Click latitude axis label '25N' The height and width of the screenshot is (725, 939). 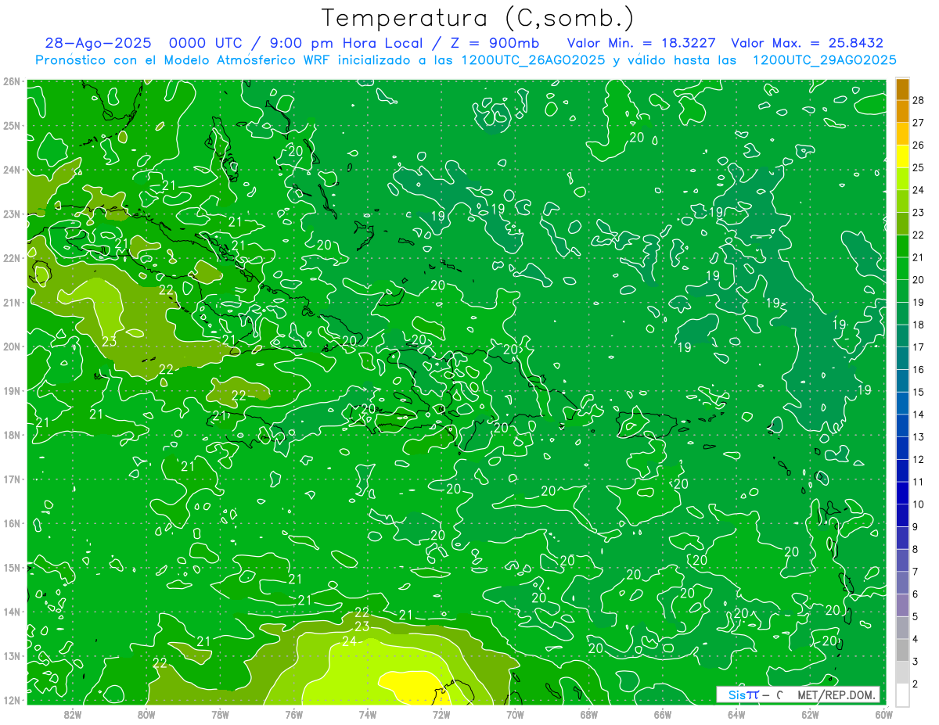[x=11, y=125]
